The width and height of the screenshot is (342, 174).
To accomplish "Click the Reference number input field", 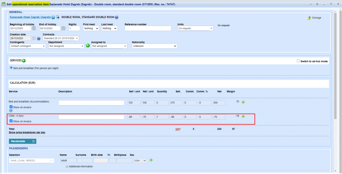I will 148,29.
